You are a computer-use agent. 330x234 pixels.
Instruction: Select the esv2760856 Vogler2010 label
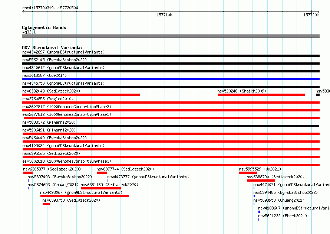coord(48,99)
